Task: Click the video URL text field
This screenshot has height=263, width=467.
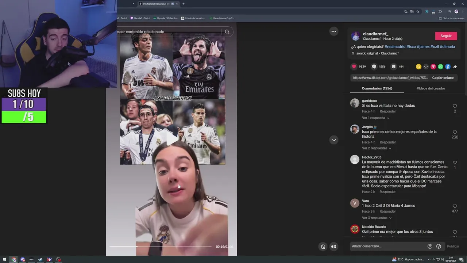Action: [x=390, y=78]
